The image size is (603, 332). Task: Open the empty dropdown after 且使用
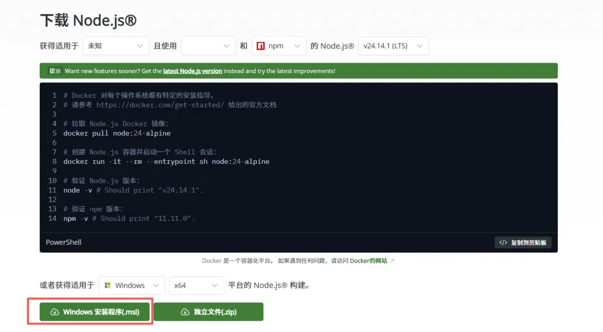point(208,46)
